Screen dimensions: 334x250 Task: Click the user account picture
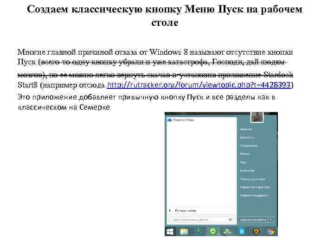tap(257, 117)
